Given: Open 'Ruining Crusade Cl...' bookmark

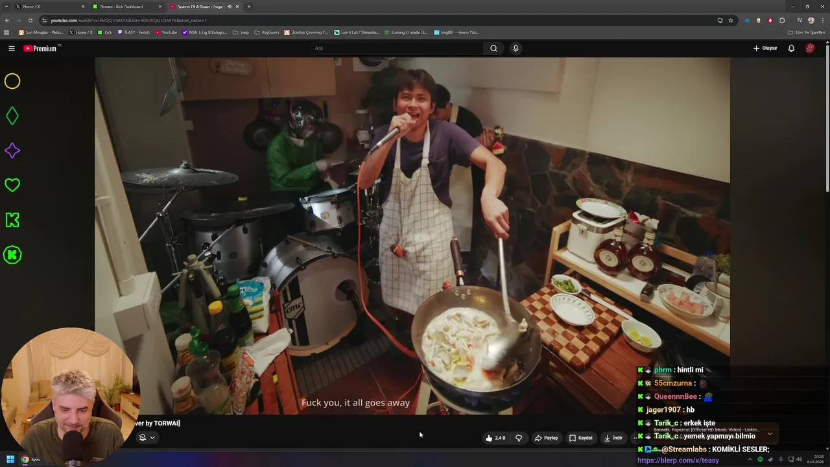Looking at the screenshot, I should (405, 32).
